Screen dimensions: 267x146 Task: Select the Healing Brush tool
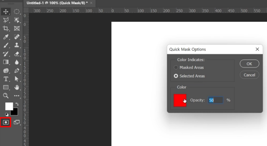pyautogui.click(x=17, y=37)
